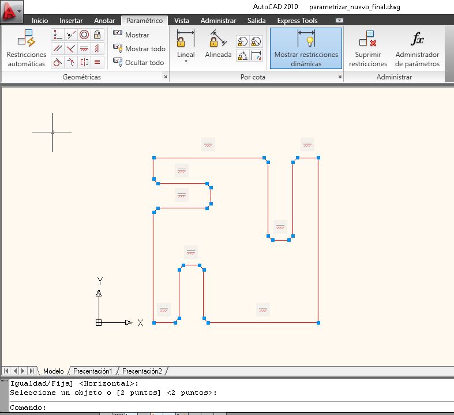Switch to the Presentación1 layout tab
This screenshot has width=454, height=415.
click(x=92, y=371)
